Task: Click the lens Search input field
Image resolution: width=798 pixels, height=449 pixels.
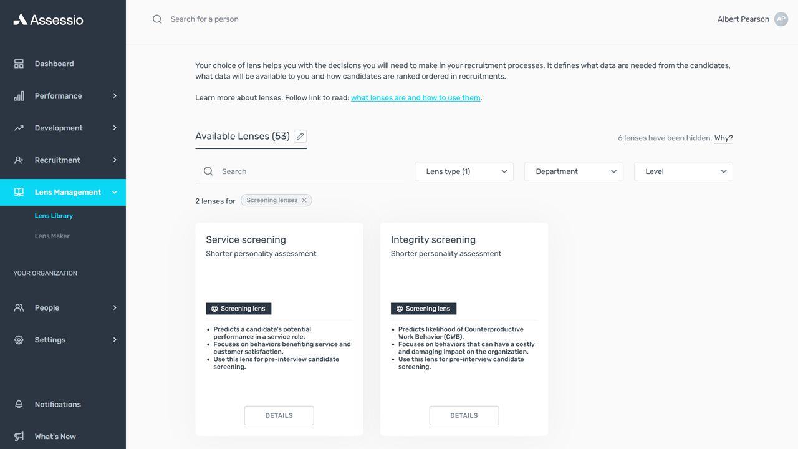Action: coord(299,171)
